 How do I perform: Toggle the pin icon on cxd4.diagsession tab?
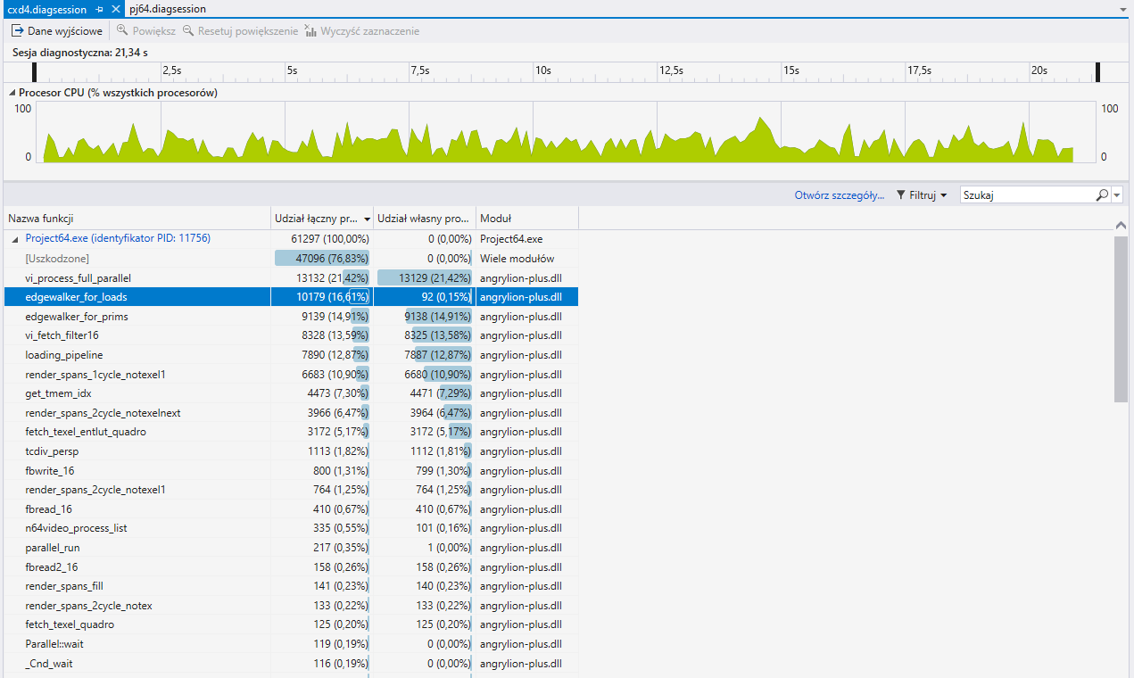98,10
